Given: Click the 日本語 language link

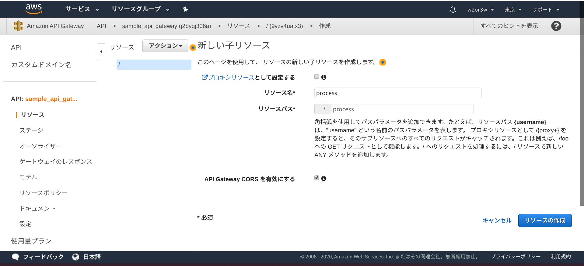Looking at the screenshot, I should point(92,257).
